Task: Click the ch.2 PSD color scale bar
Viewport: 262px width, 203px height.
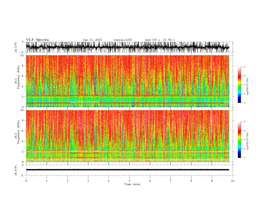Action: (239, 140)
